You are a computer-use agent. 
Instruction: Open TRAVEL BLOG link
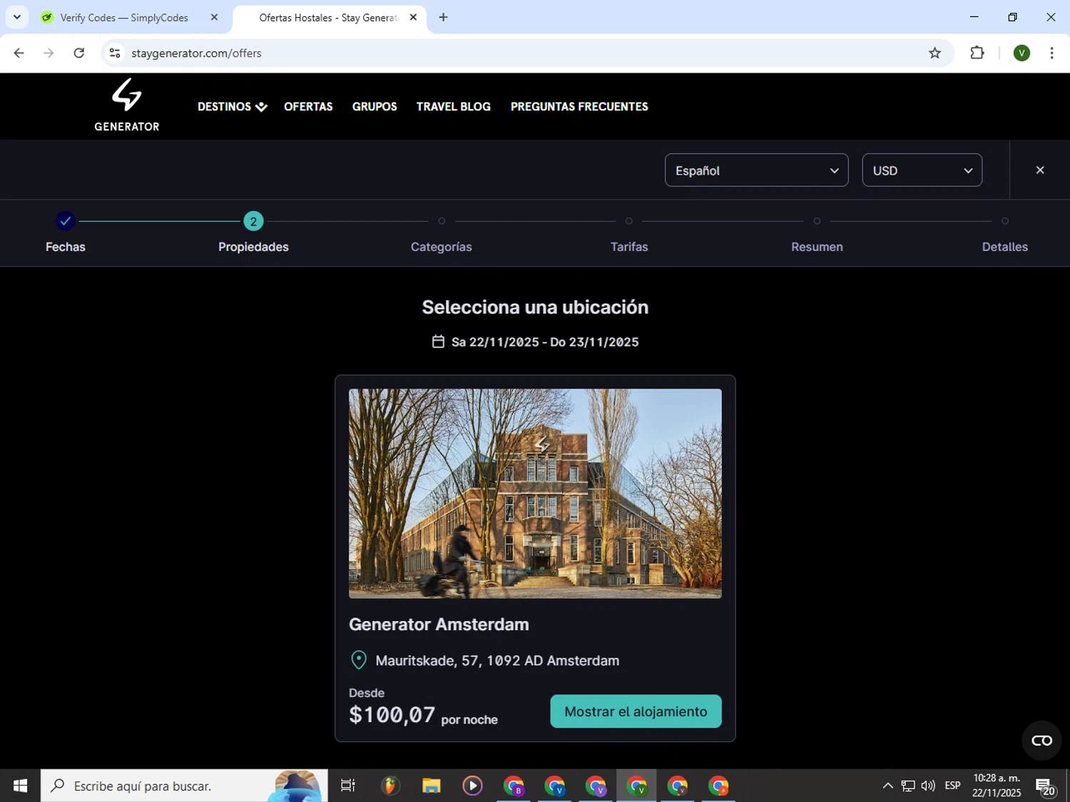coord(454,106)
